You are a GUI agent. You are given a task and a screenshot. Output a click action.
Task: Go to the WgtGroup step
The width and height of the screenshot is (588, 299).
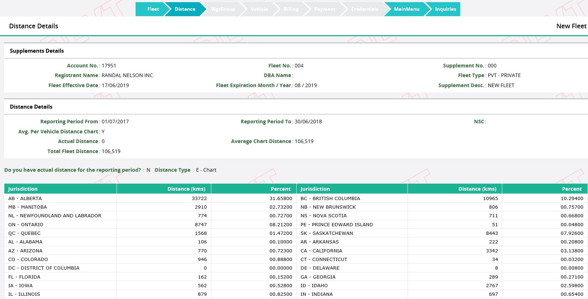click(x=223, y=9)
